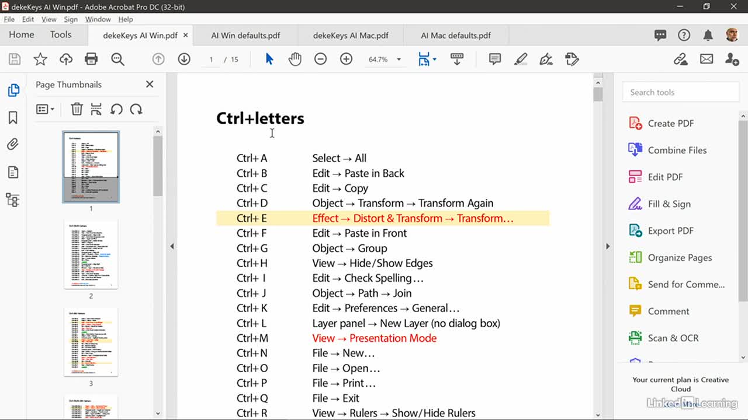Switch to AI Win defaults.pdf tab

tap(245, 36)
